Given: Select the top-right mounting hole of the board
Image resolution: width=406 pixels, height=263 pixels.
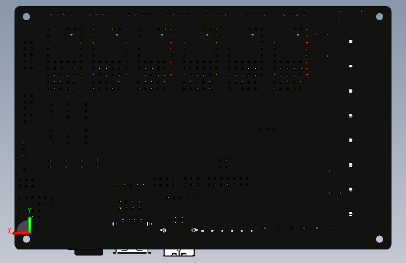Looking at the screenshot, I should pos(379,16).
